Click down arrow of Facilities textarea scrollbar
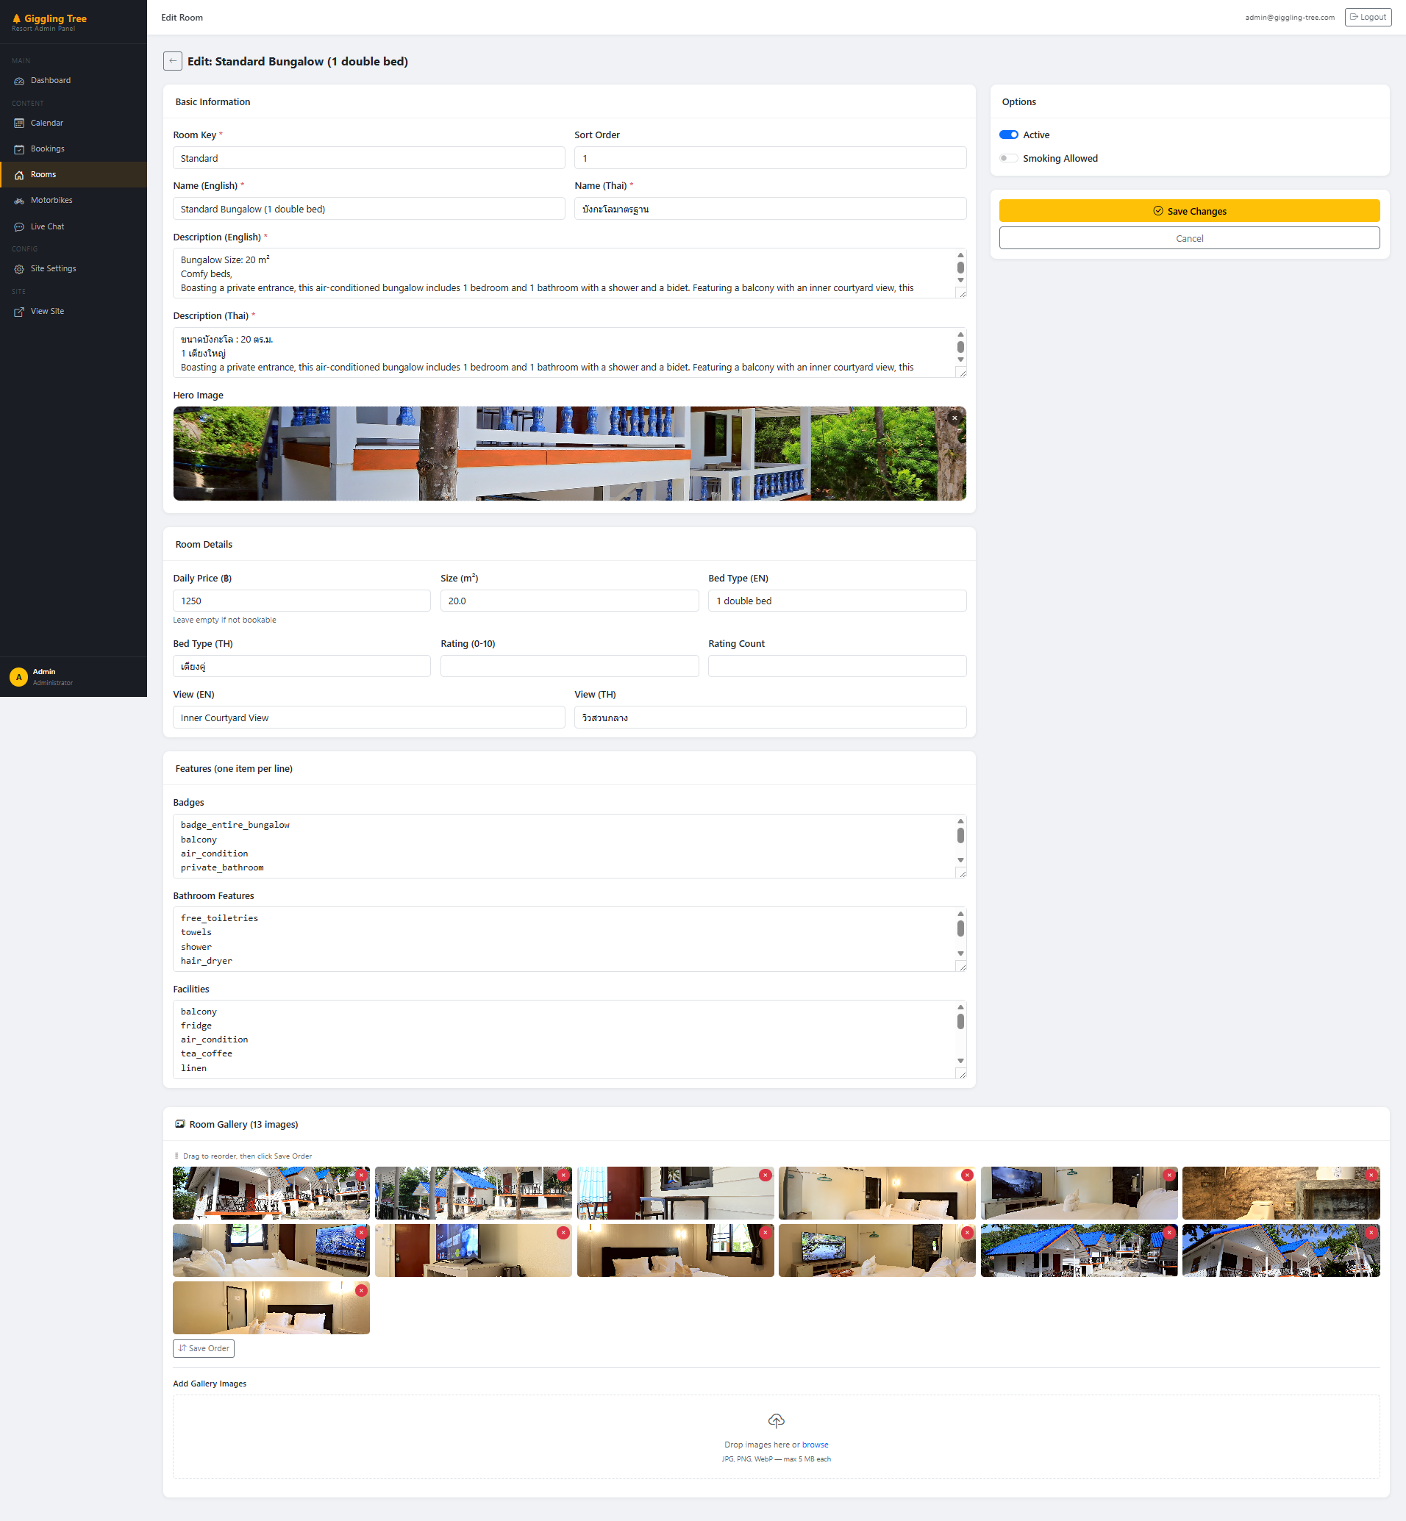The width and height of the screenshot is (1406, 1521). coord(961,1061)
